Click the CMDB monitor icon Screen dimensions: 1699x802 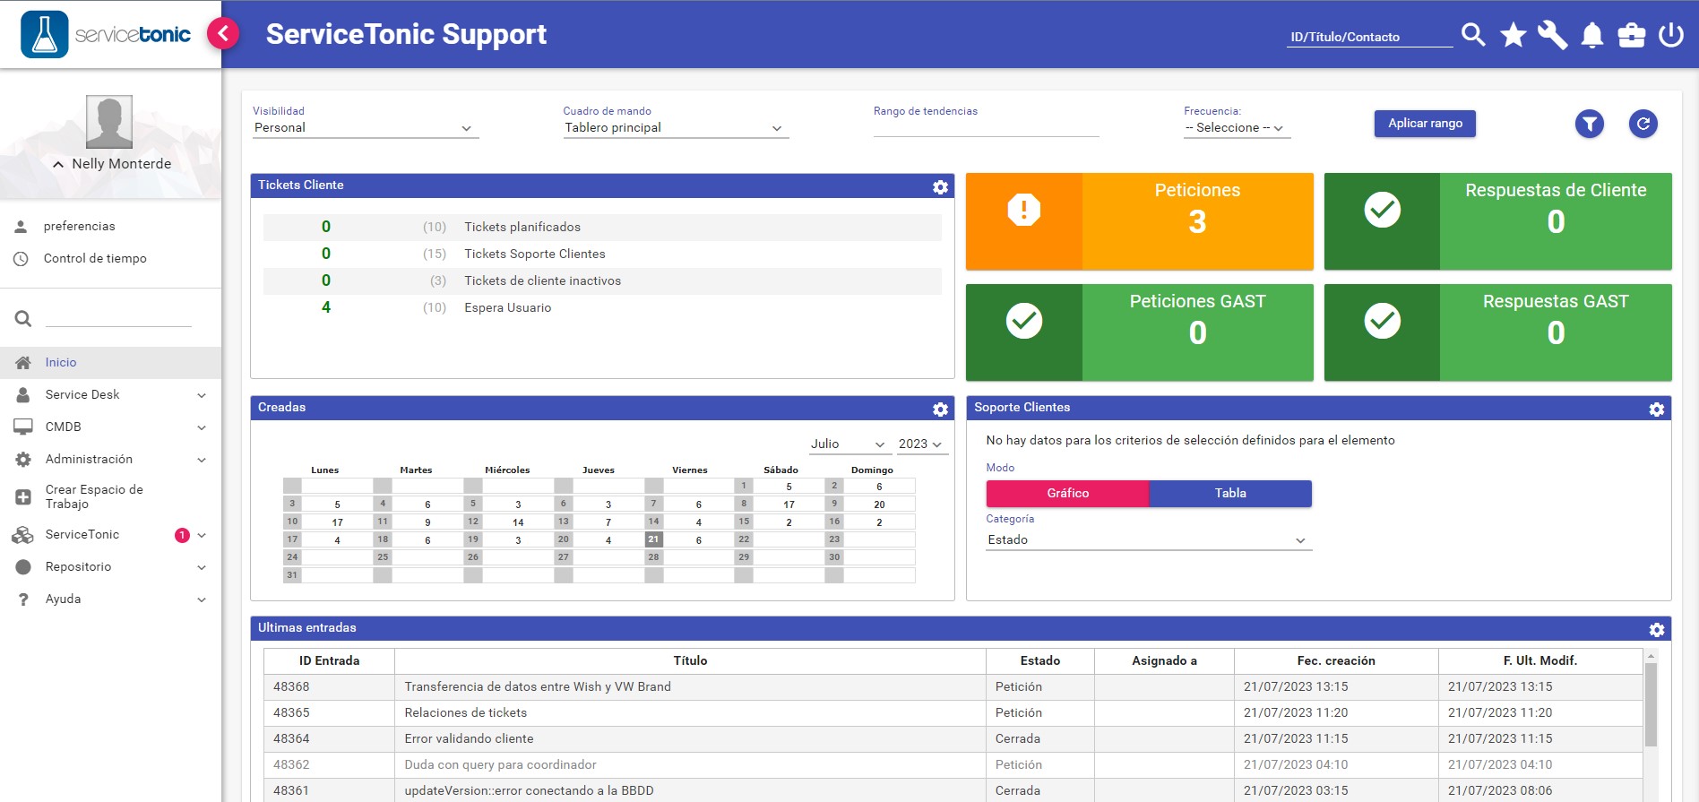23,427
